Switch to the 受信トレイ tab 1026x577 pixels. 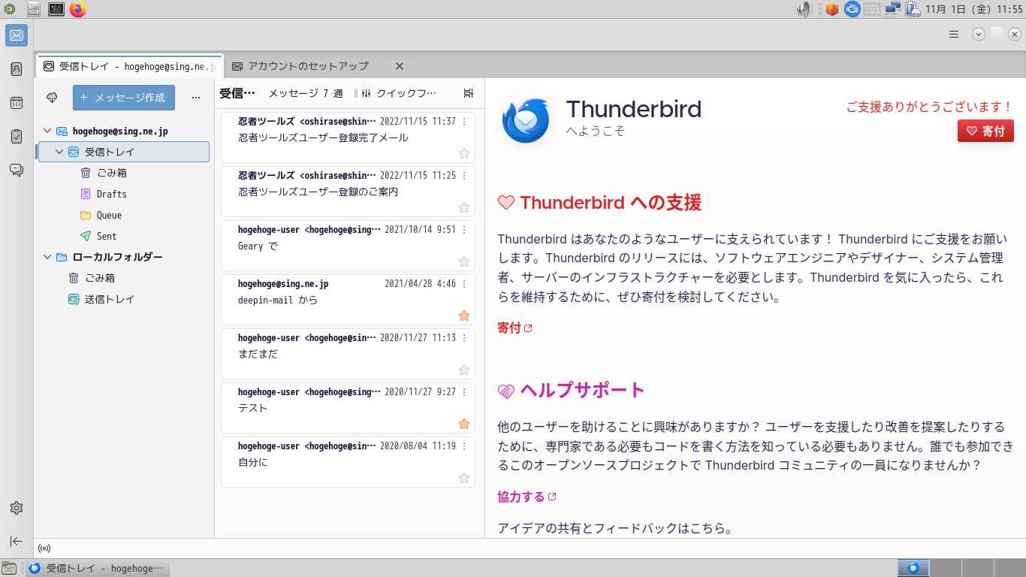coord(130,66)
